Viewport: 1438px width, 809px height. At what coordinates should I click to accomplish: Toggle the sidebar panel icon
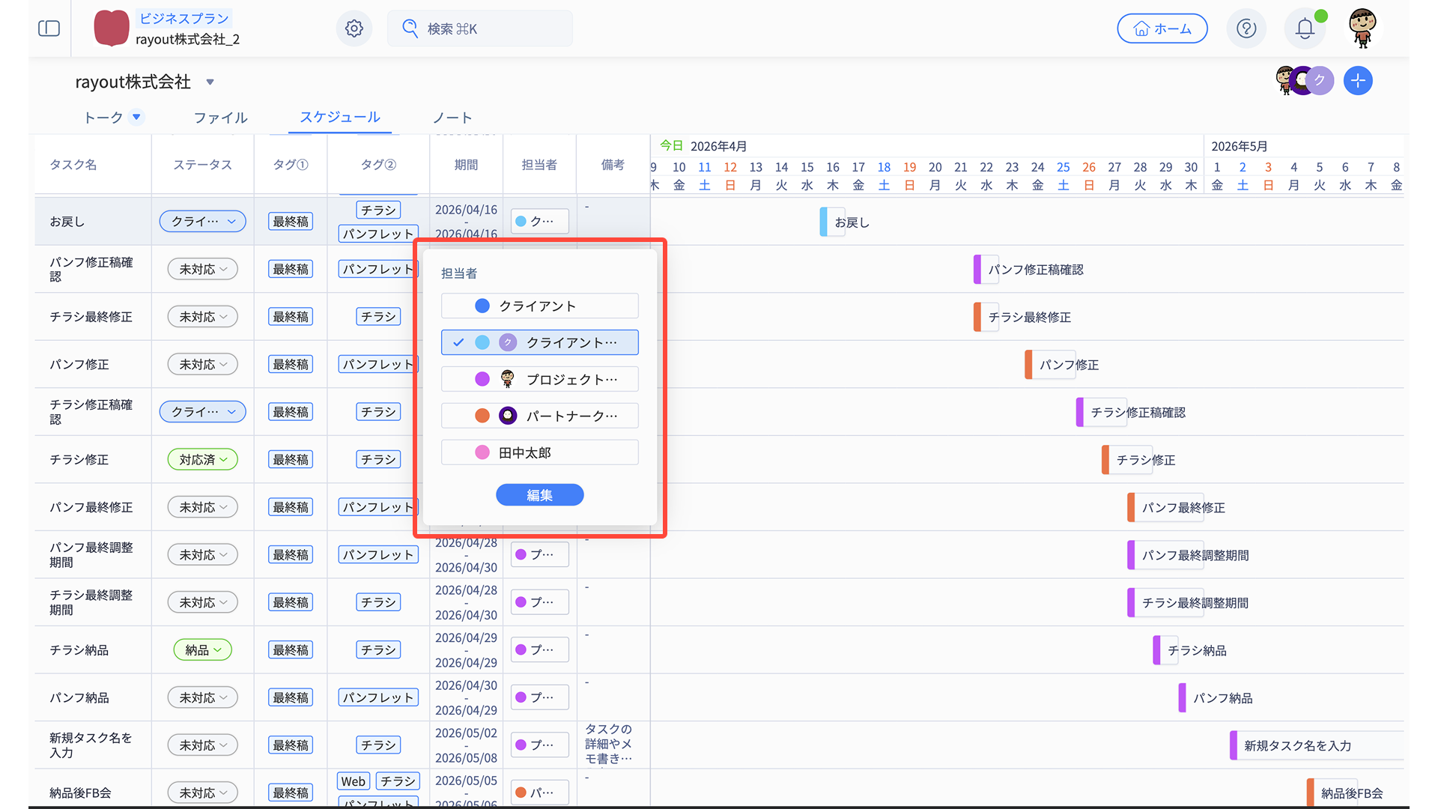[x=49, y=28]
